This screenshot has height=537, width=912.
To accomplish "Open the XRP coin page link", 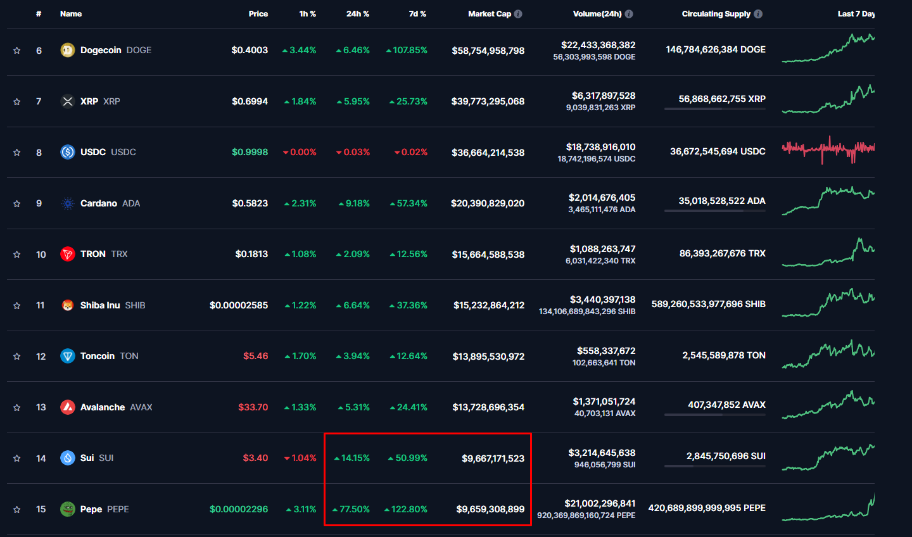I will [100, 101].
